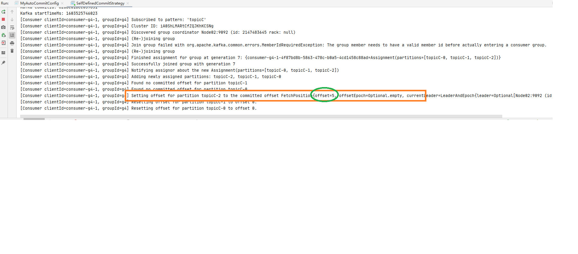578x254 pixels.
Task: Navigate down the stack trace arrow
Action: [x=12, y=19]
